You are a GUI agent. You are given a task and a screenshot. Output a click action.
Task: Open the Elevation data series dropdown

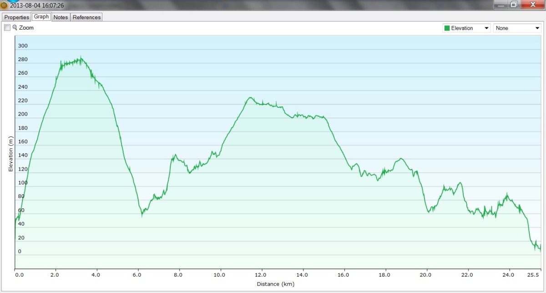tap(466, 28)
